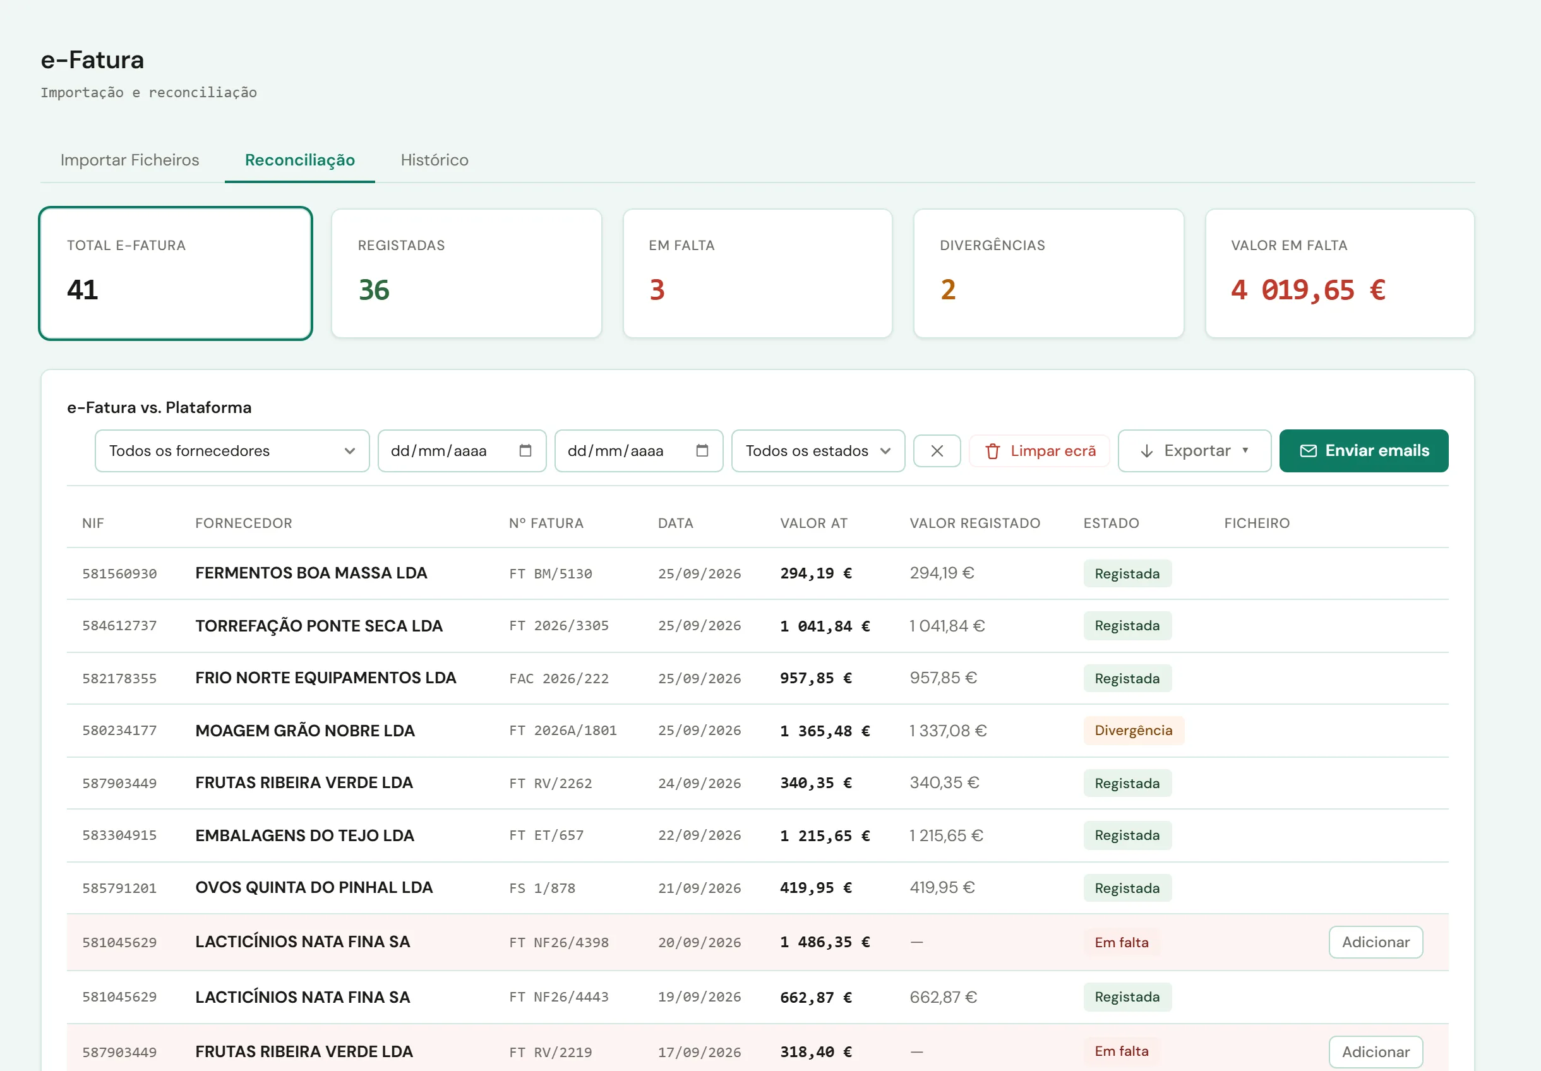Click NIF 584612737
1541x1071 pixels.
coord(119,626)
